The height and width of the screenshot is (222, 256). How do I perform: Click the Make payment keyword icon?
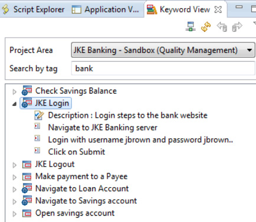coord(27,177)
